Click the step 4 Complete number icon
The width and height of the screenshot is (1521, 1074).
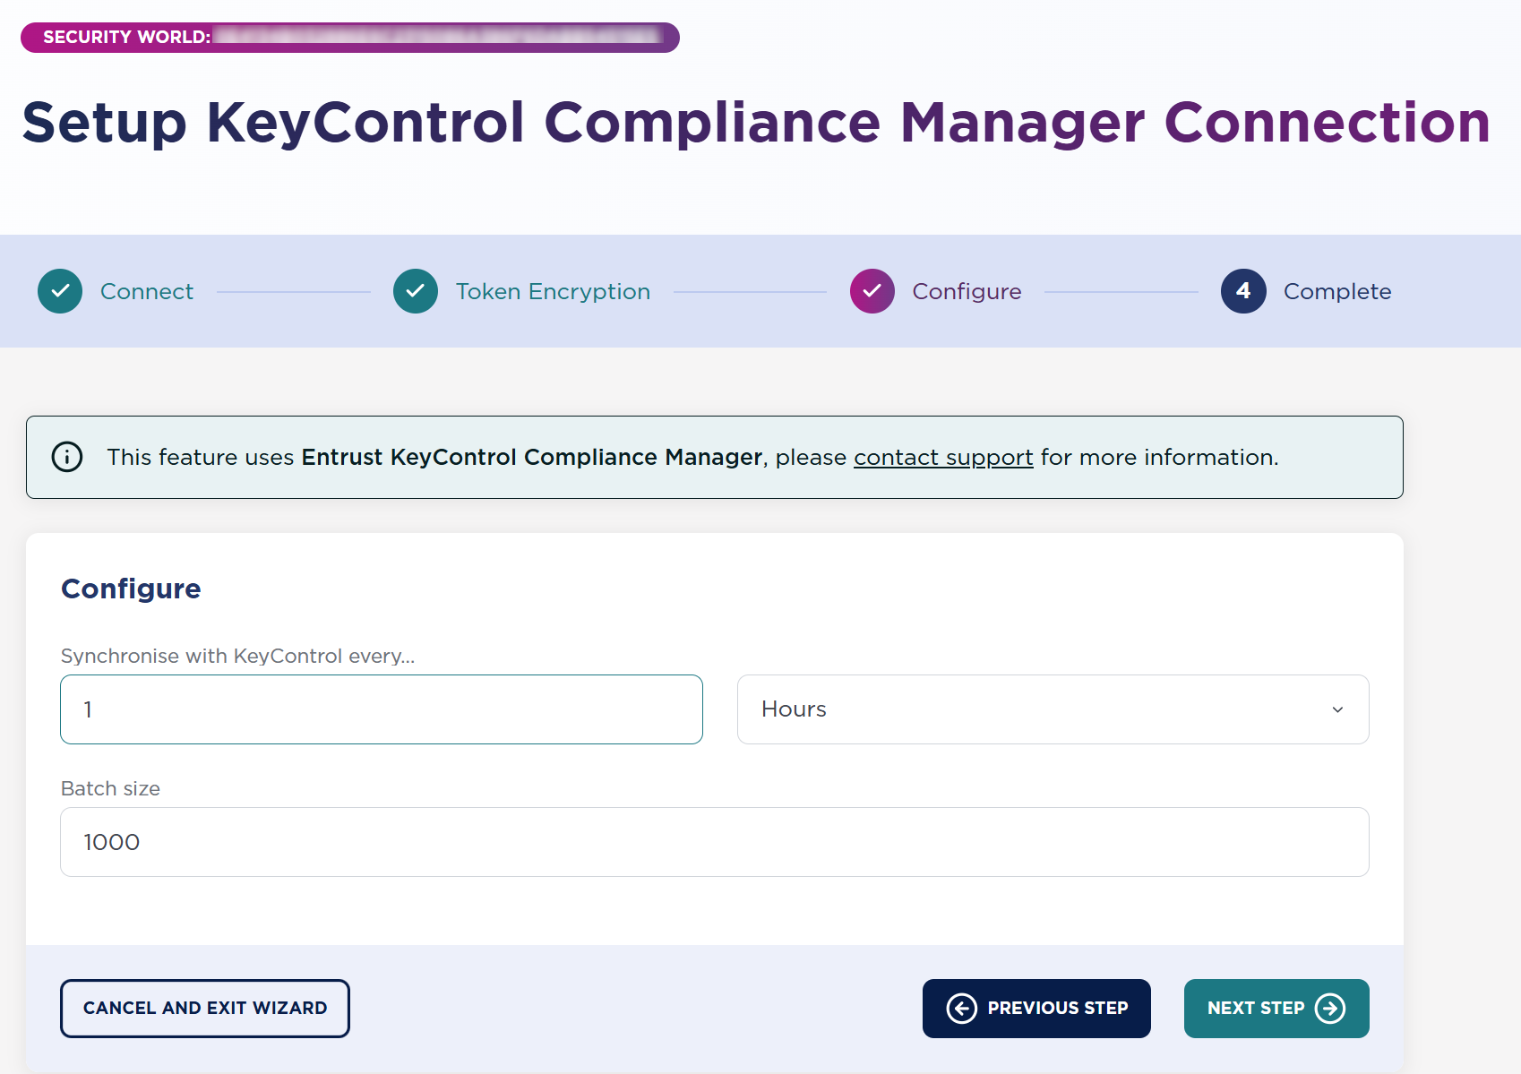coord(1243,291)
